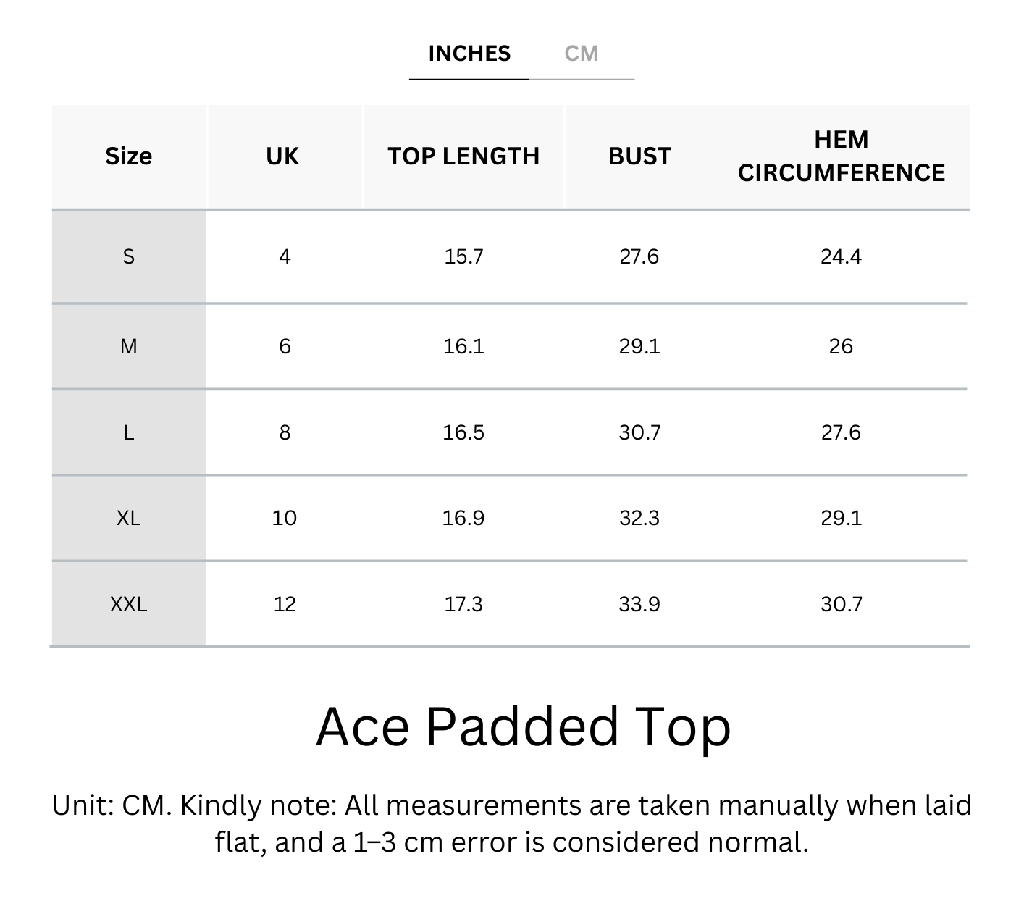
Task: Click the BUST column header
Action: [x=639, y=156]
